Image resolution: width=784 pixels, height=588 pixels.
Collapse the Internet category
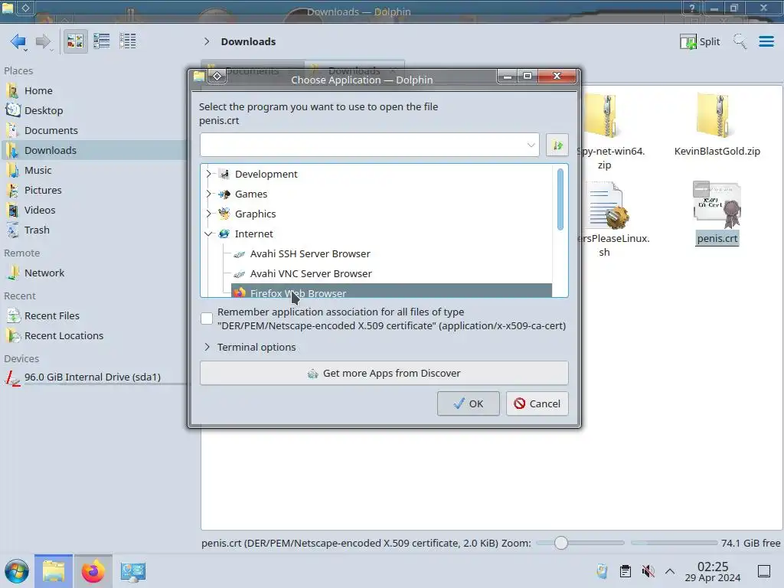[x=209, y=234]
